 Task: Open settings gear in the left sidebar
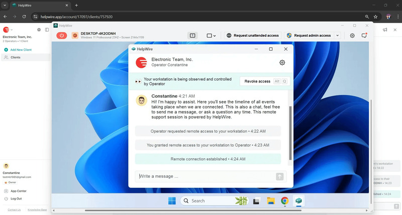tap(39, 30)
